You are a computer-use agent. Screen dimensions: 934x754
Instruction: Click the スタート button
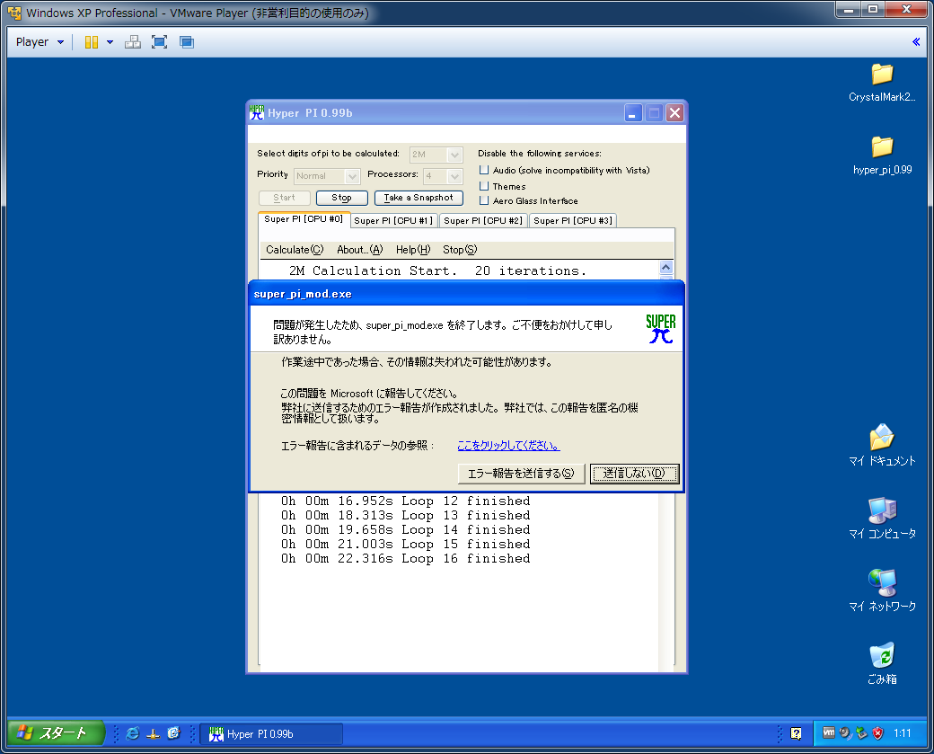(56, 733)
